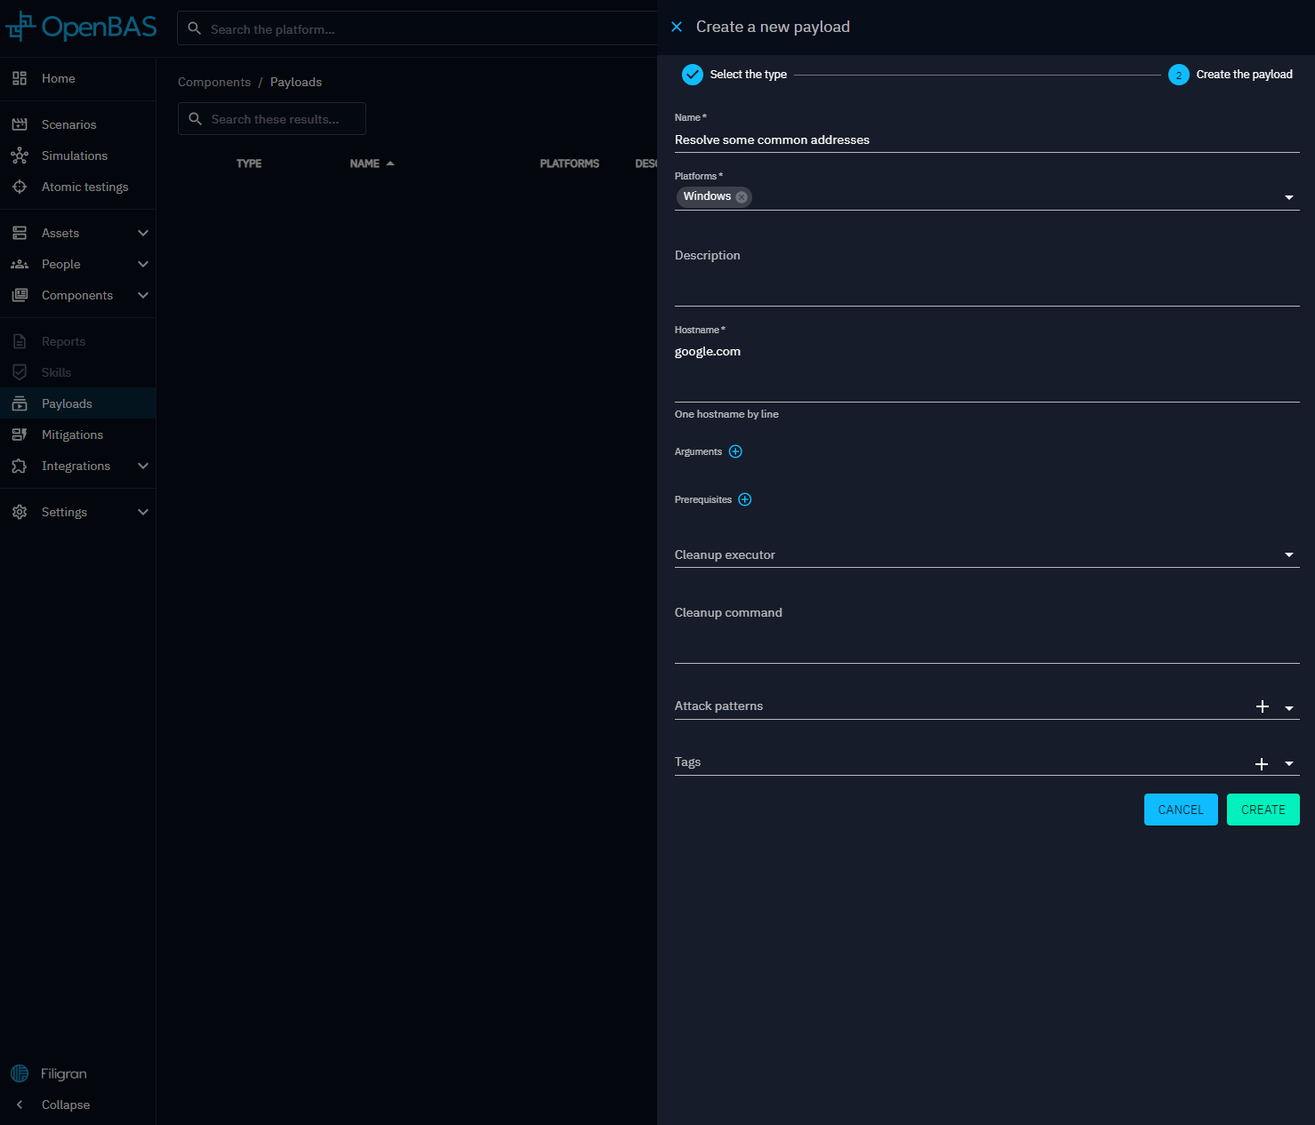Viewport: 1315px width, 1125px height.
Task: Click the add Prerequisites plus icon
Action: pos(745,499)
